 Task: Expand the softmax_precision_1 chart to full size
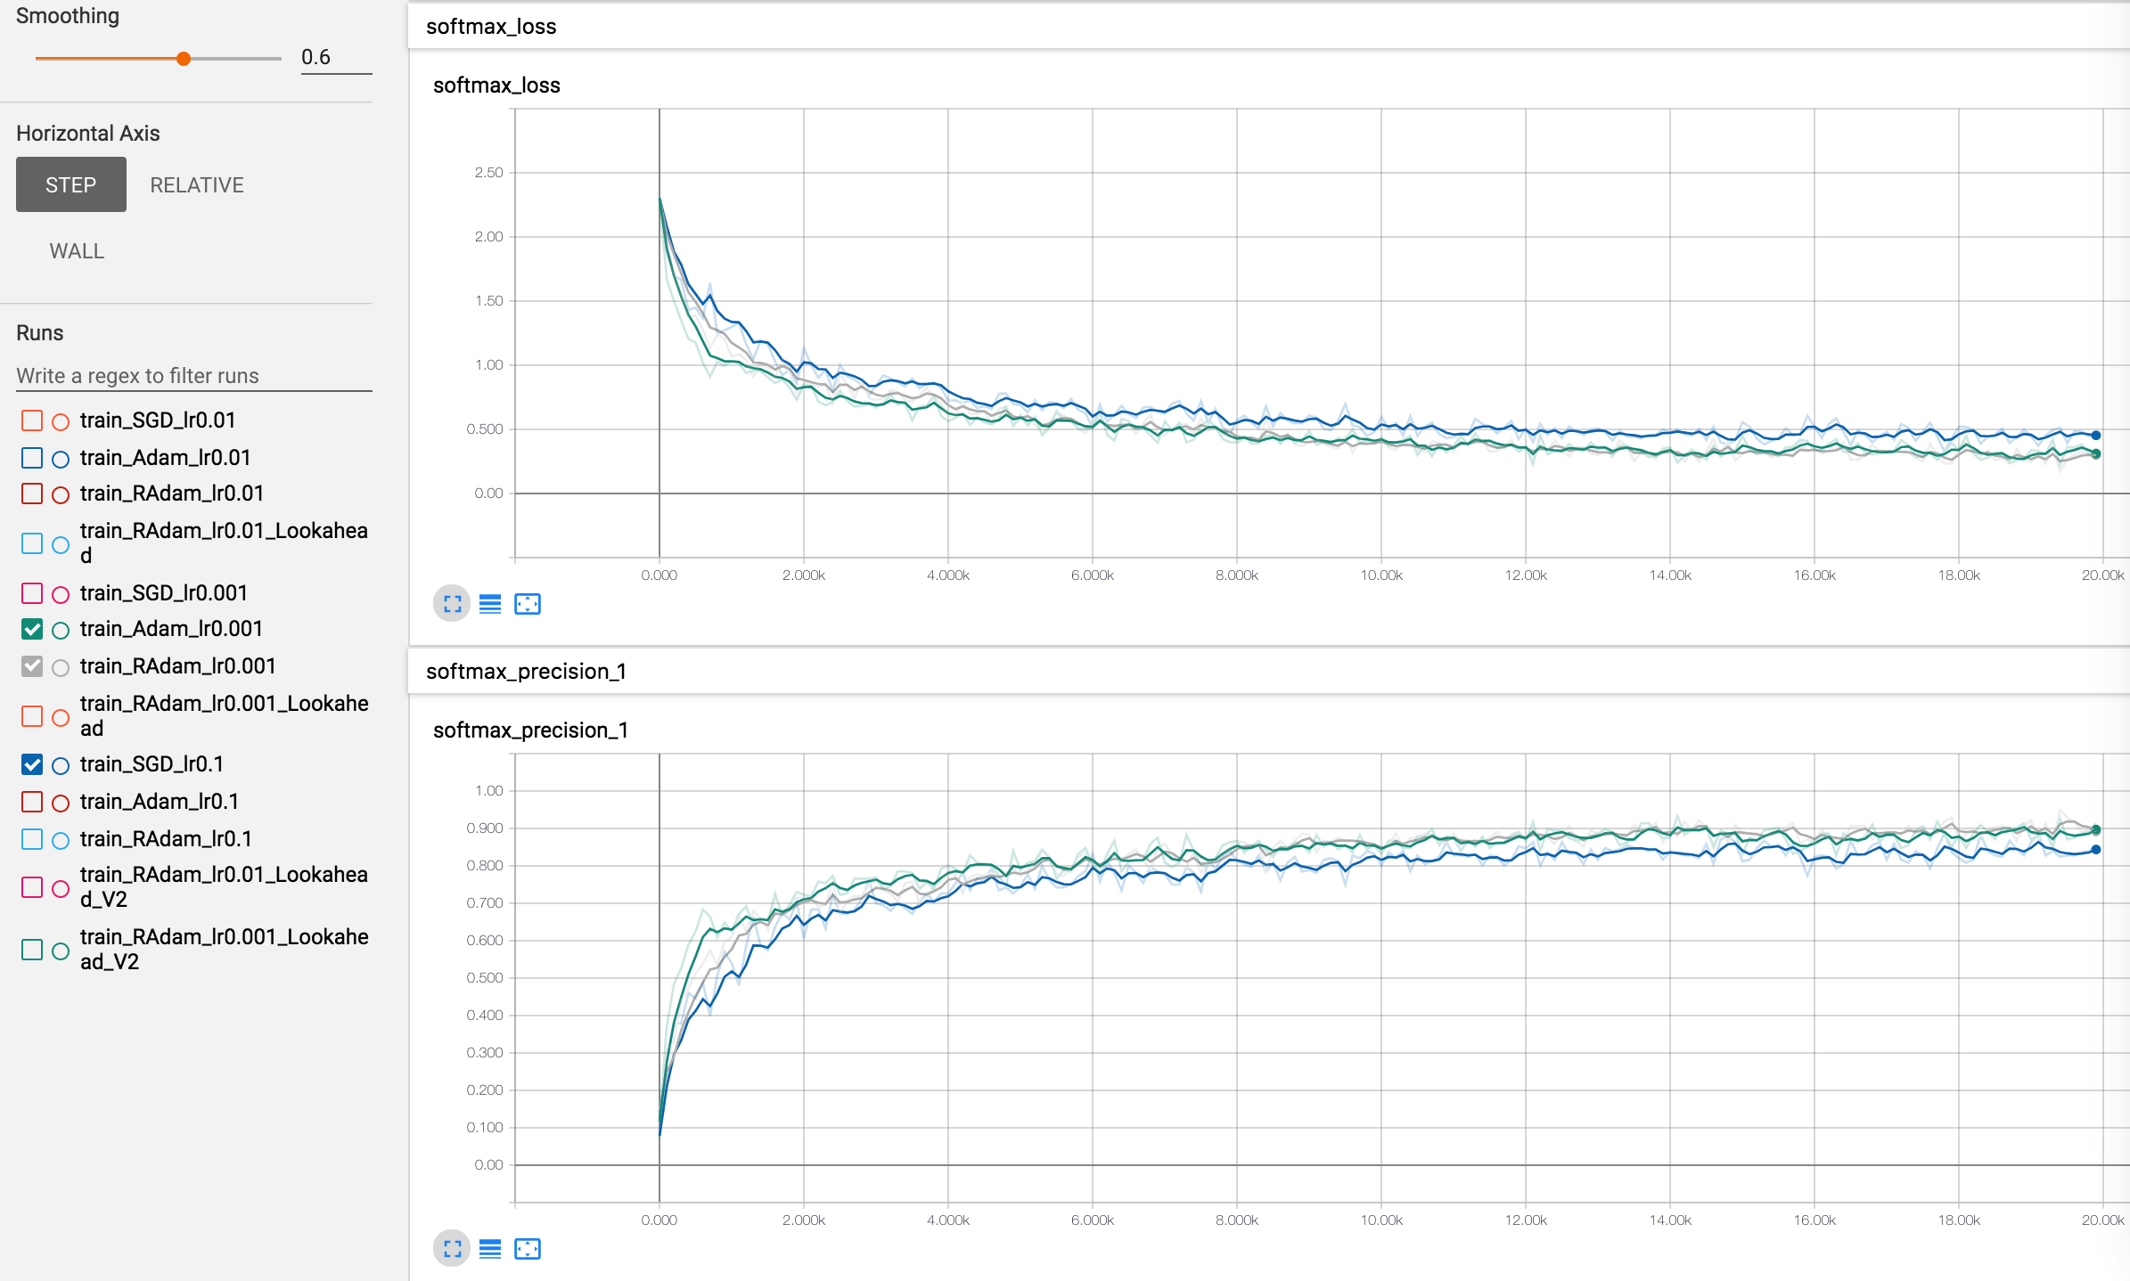pos(452,1249)
